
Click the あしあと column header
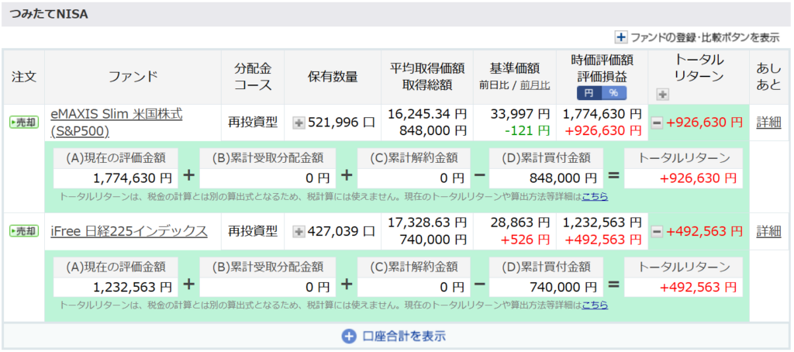point(768,77)
